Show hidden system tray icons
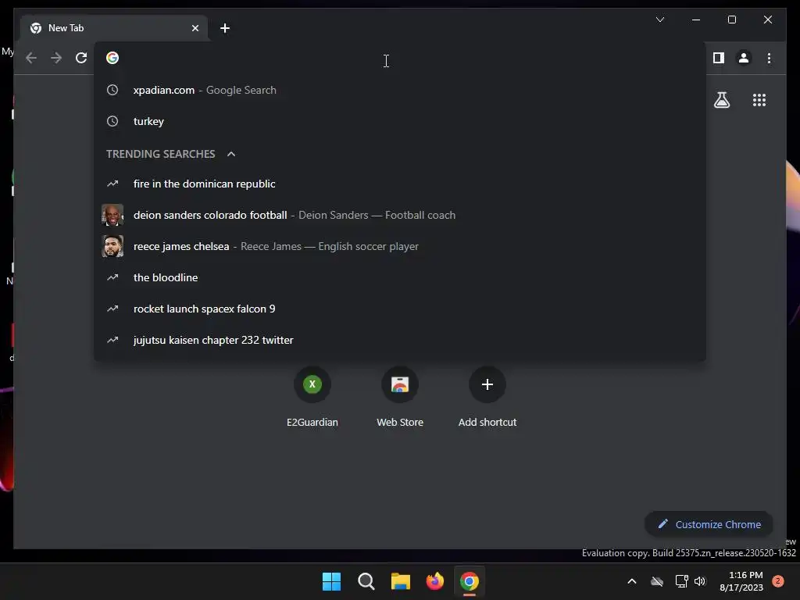Image resolution: width=800 pixels, height=600 pixels. point(631,581)
